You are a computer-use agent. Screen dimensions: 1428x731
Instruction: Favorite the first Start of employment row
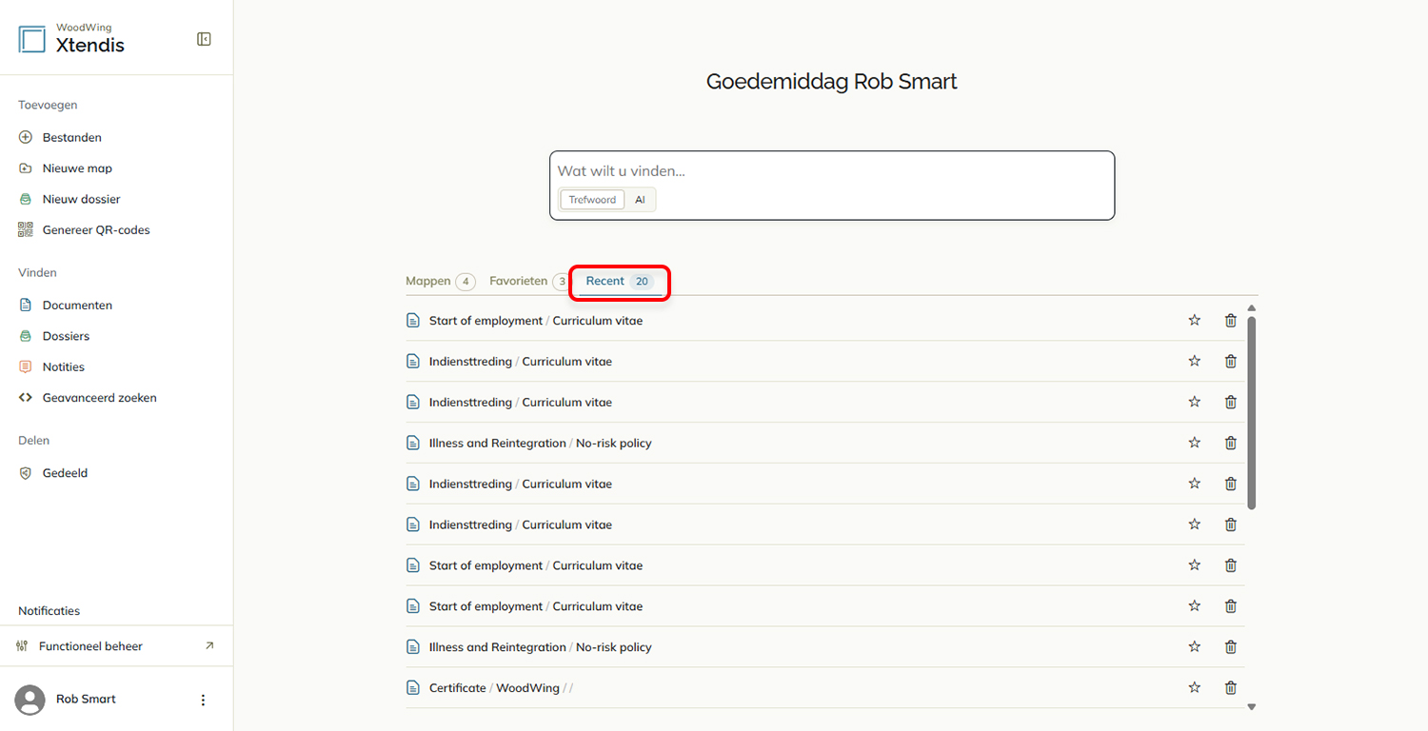pyautogui.click(x=1195, y=321)
